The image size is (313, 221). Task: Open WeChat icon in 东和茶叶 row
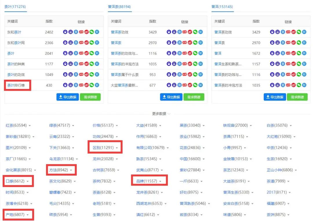click(92, 32)
